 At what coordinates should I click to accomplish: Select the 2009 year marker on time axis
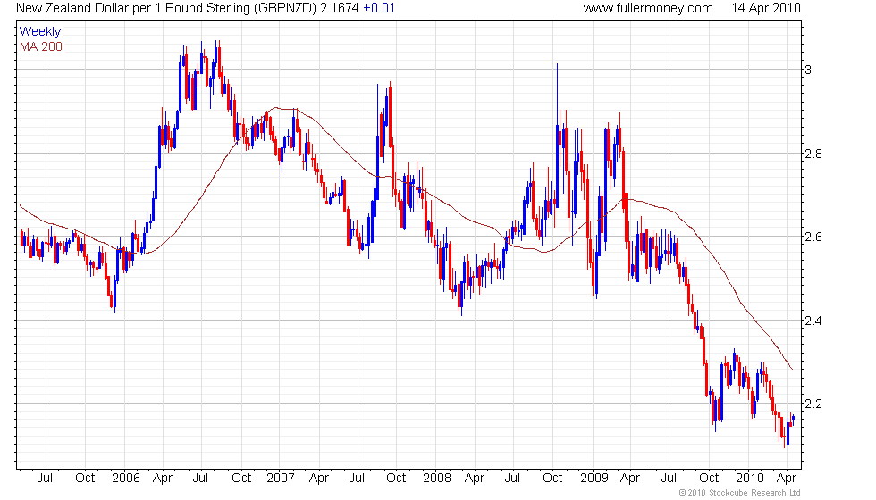click(x=594, y=478)
